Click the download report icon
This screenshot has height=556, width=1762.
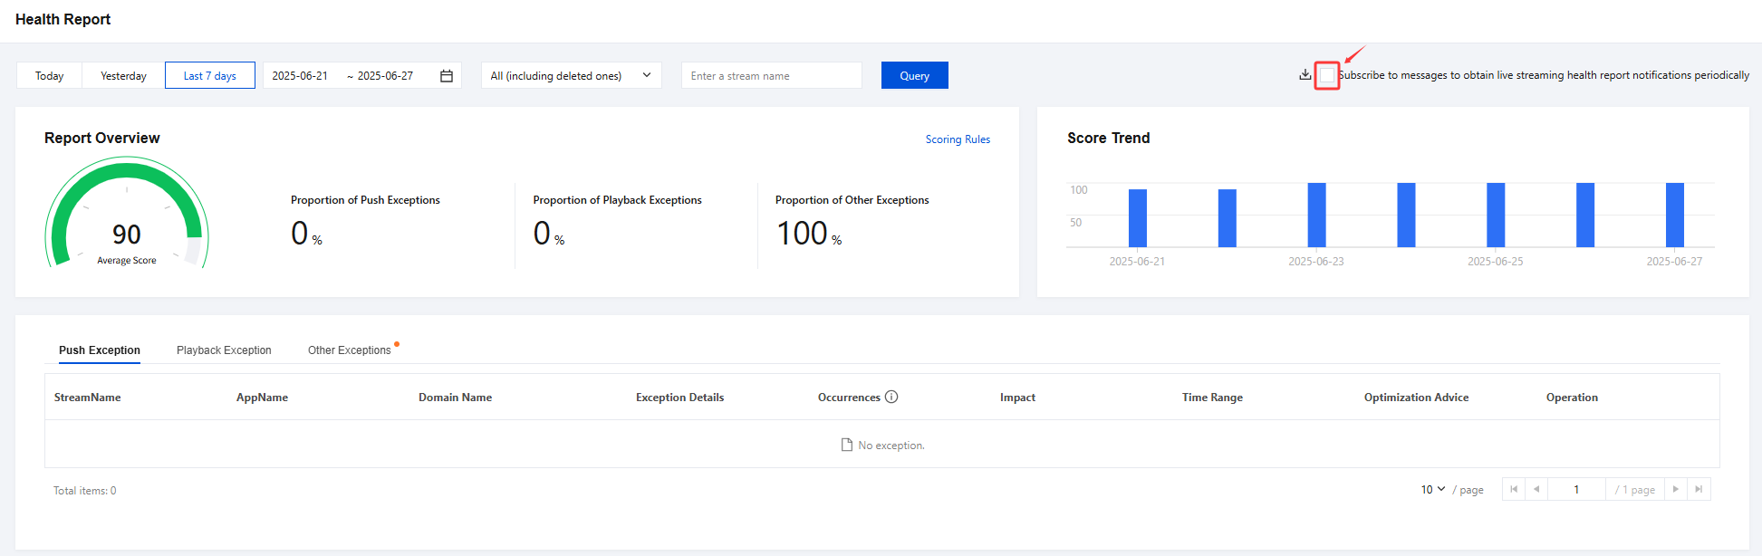[x=1305, y=75]
